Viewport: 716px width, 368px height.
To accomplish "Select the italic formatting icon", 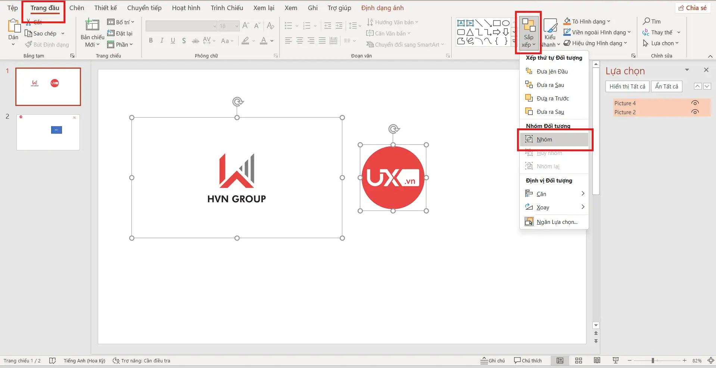I will [161, 41].
